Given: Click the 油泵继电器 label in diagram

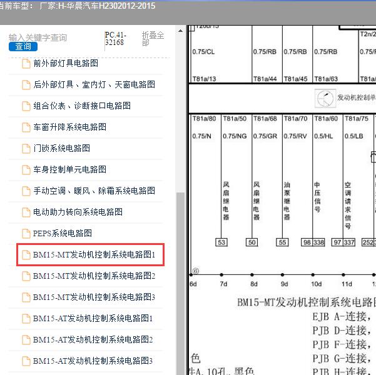Looking at the screenshot, I should coord(287,201).
